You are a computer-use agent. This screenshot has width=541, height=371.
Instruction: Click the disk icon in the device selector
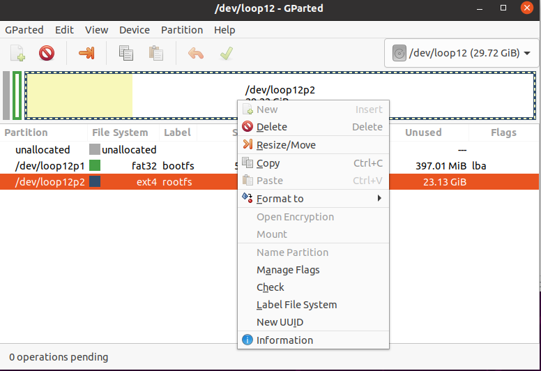(x=399, y=53)
